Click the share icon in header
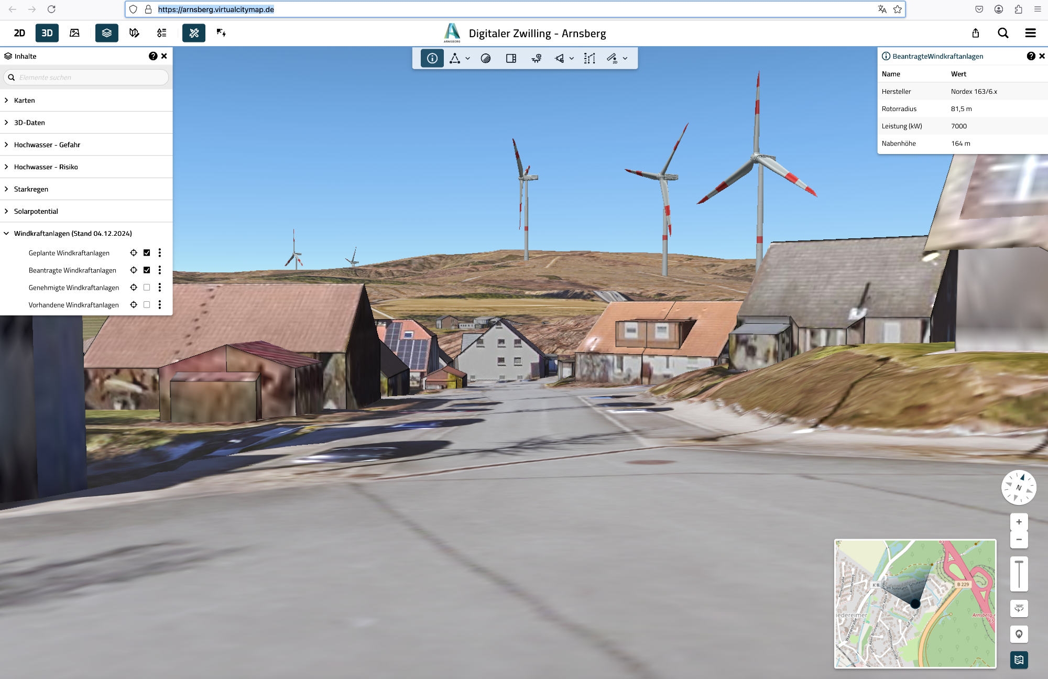 (x=975, y=33)
